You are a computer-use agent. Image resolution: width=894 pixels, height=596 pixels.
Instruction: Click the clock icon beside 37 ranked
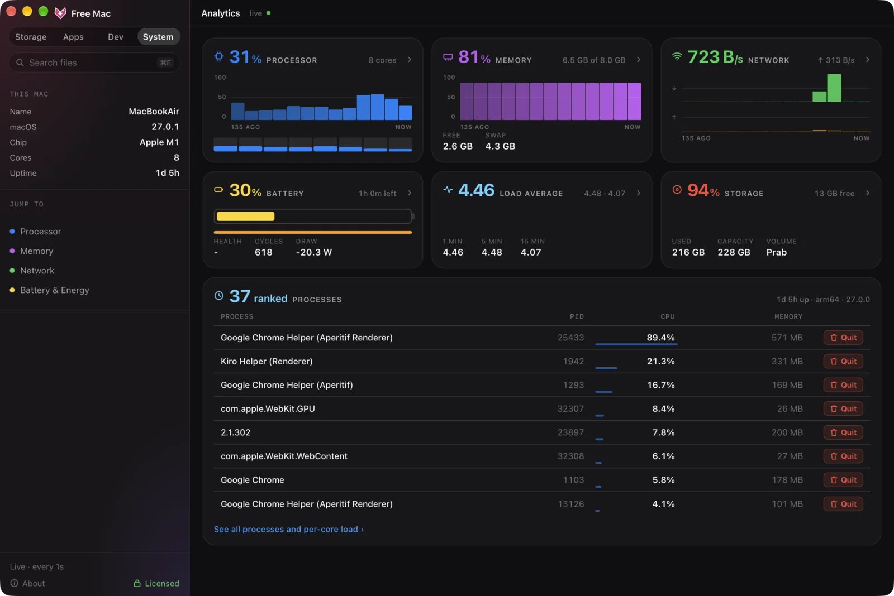[219, 296]
